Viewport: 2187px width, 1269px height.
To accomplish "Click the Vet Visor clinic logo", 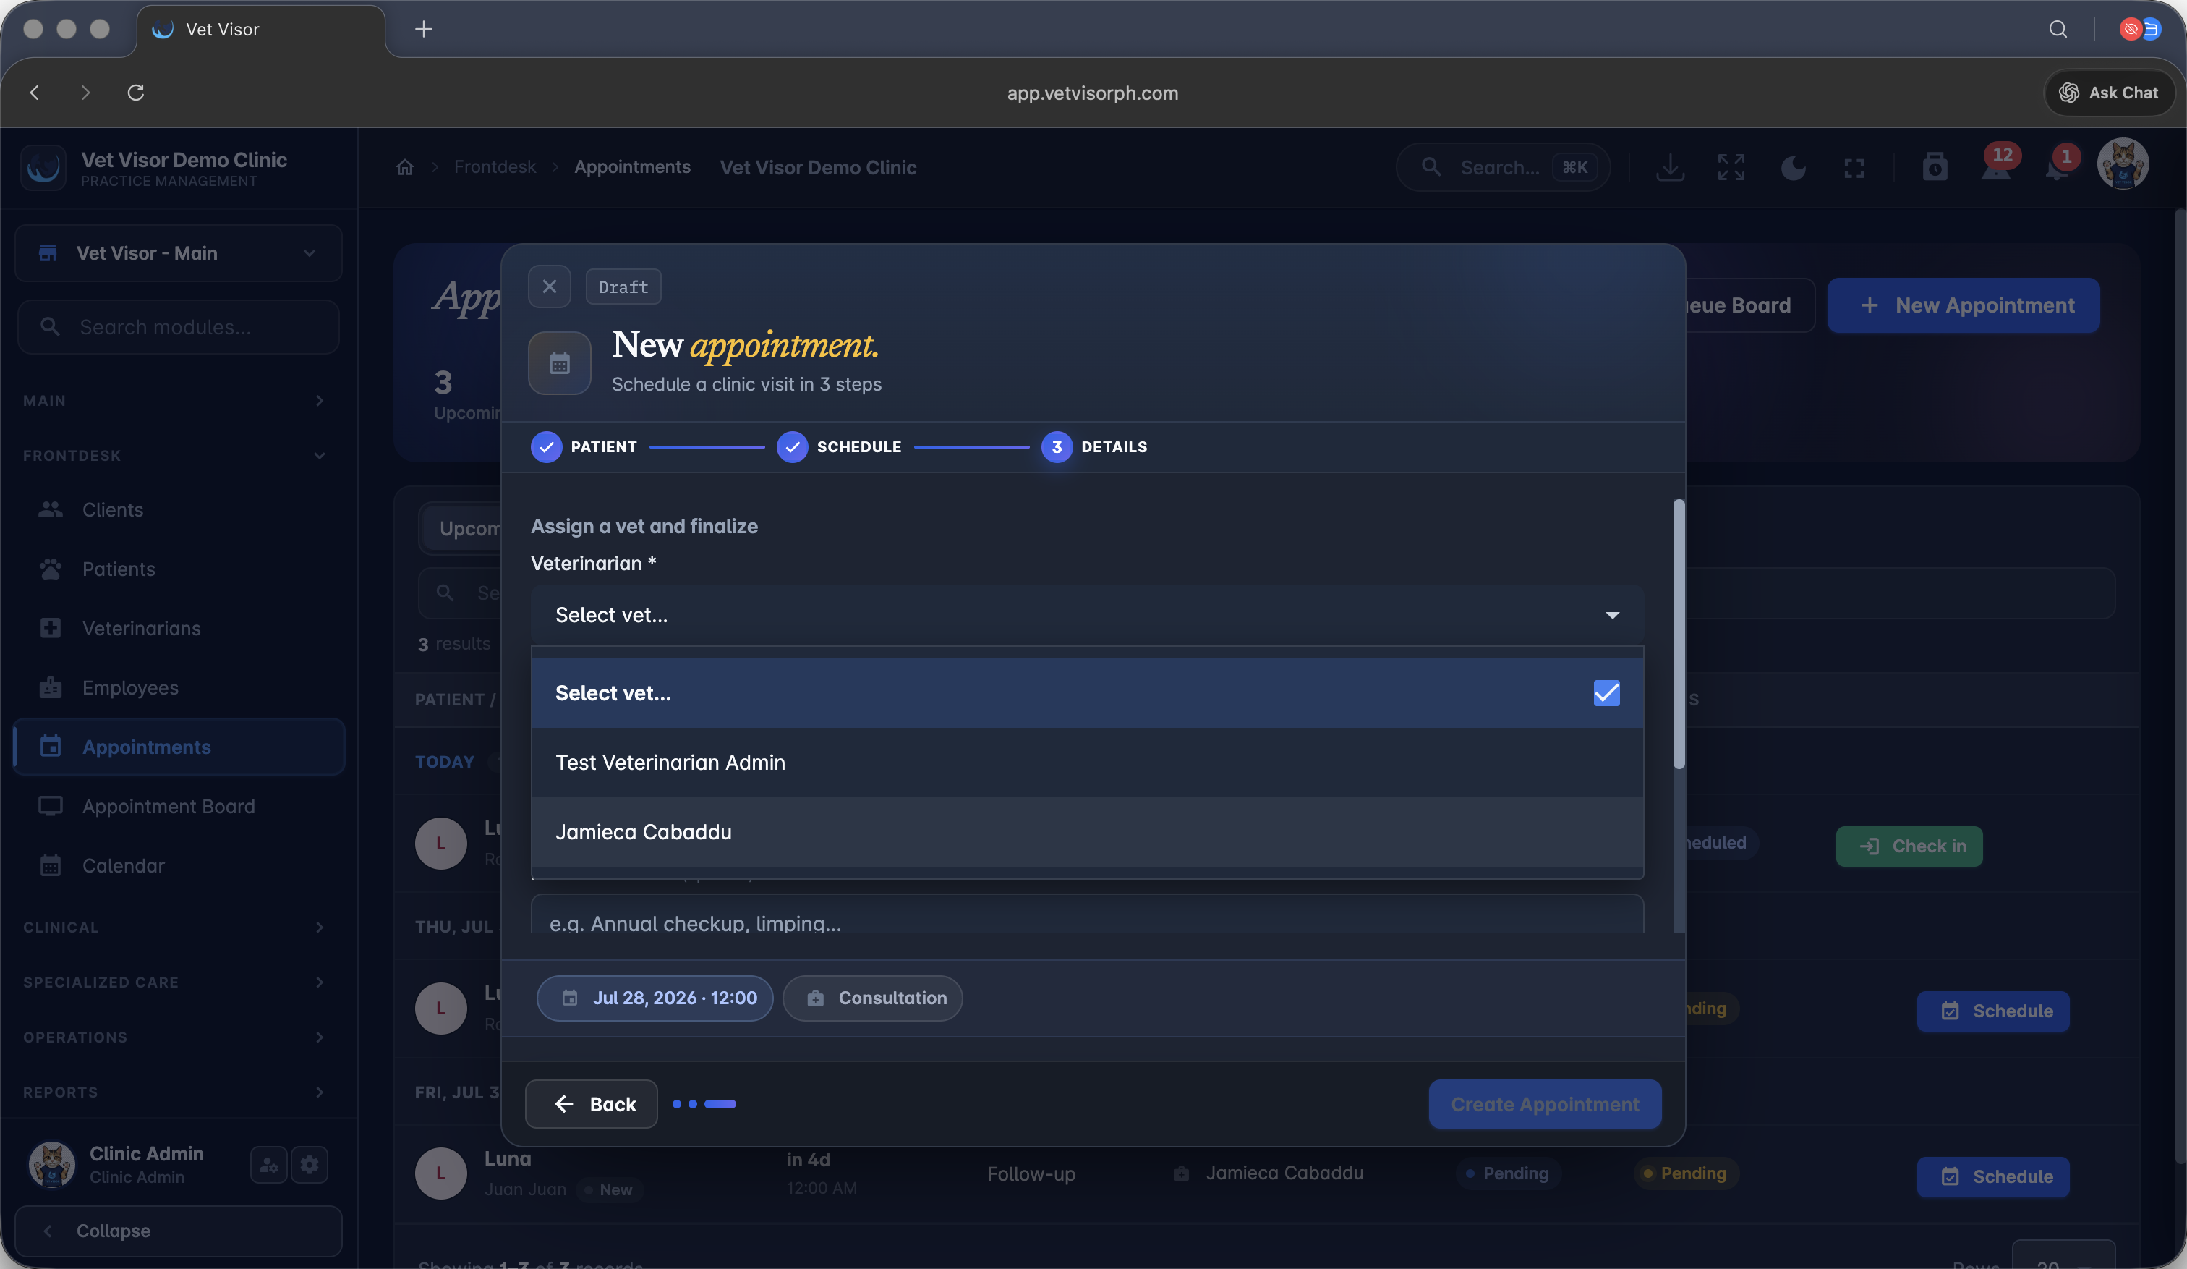I will tap(43, 168).
